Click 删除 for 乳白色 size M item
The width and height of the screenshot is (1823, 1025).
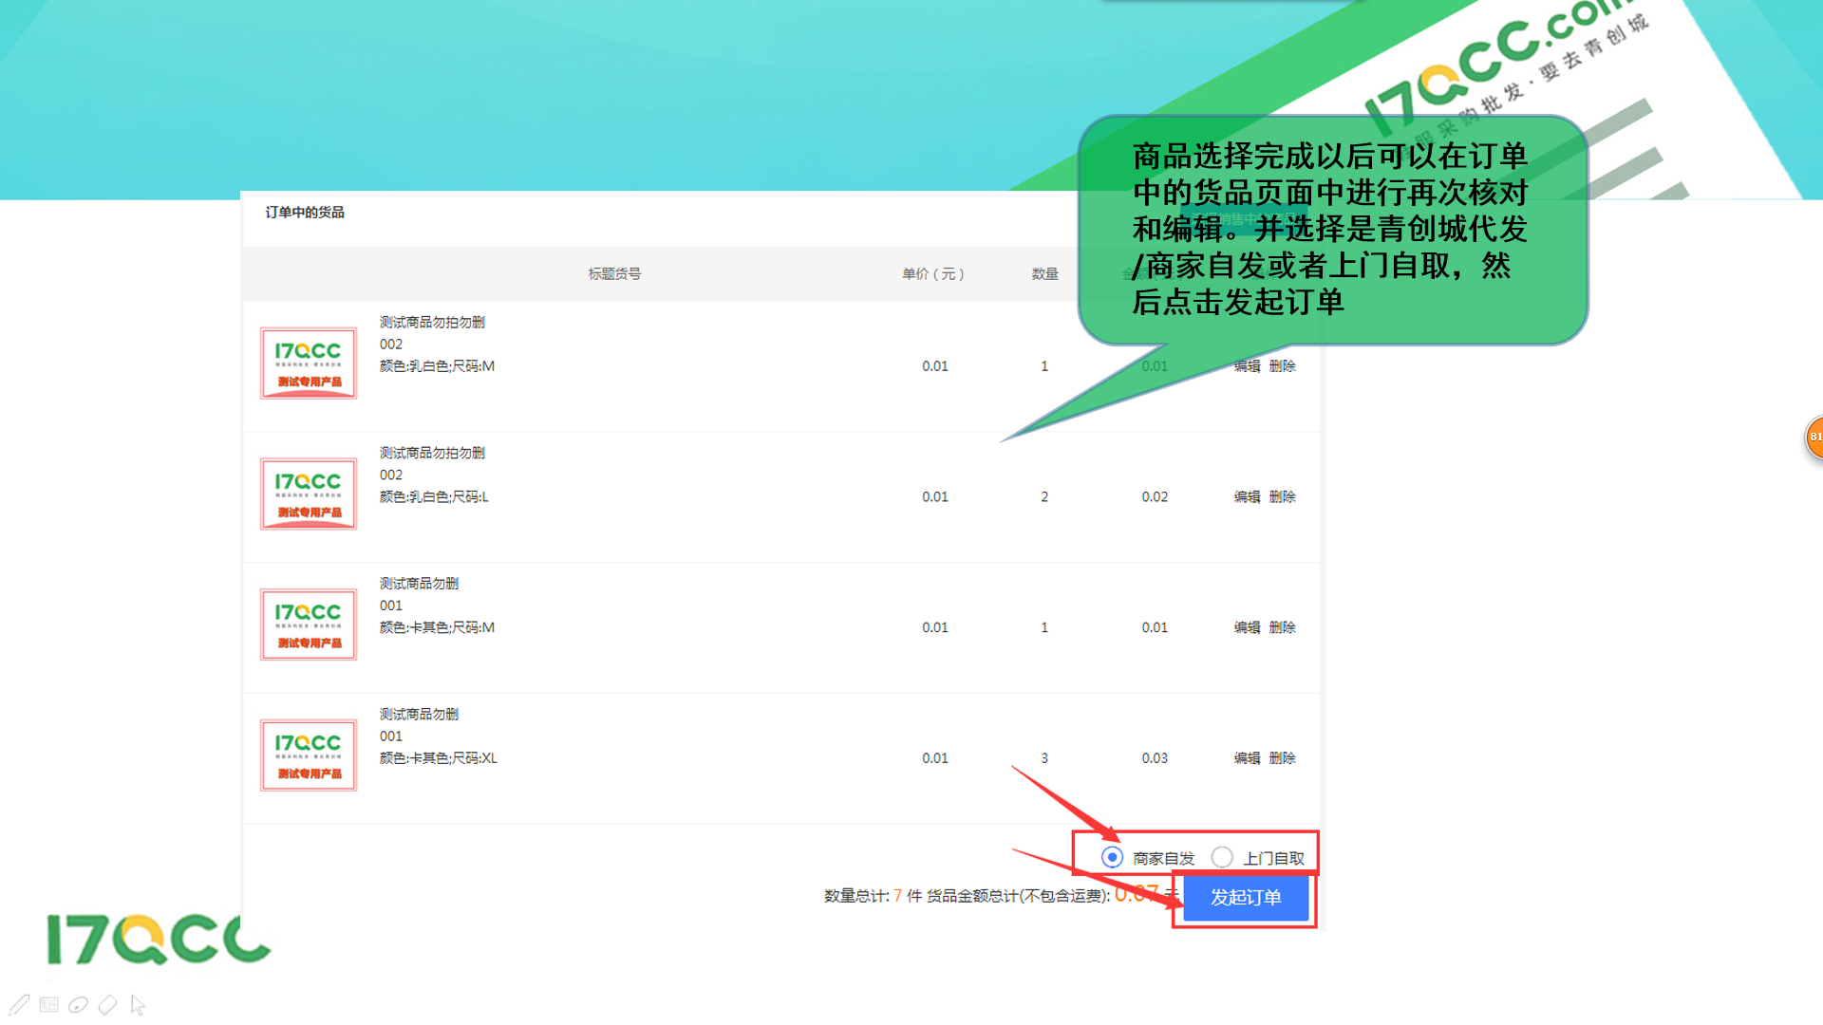pyautogui.click(x=1282, y=366)
